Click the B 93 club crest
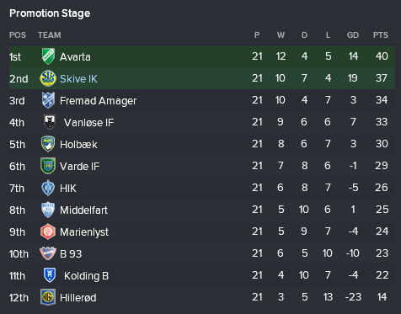 pos(48,253)
